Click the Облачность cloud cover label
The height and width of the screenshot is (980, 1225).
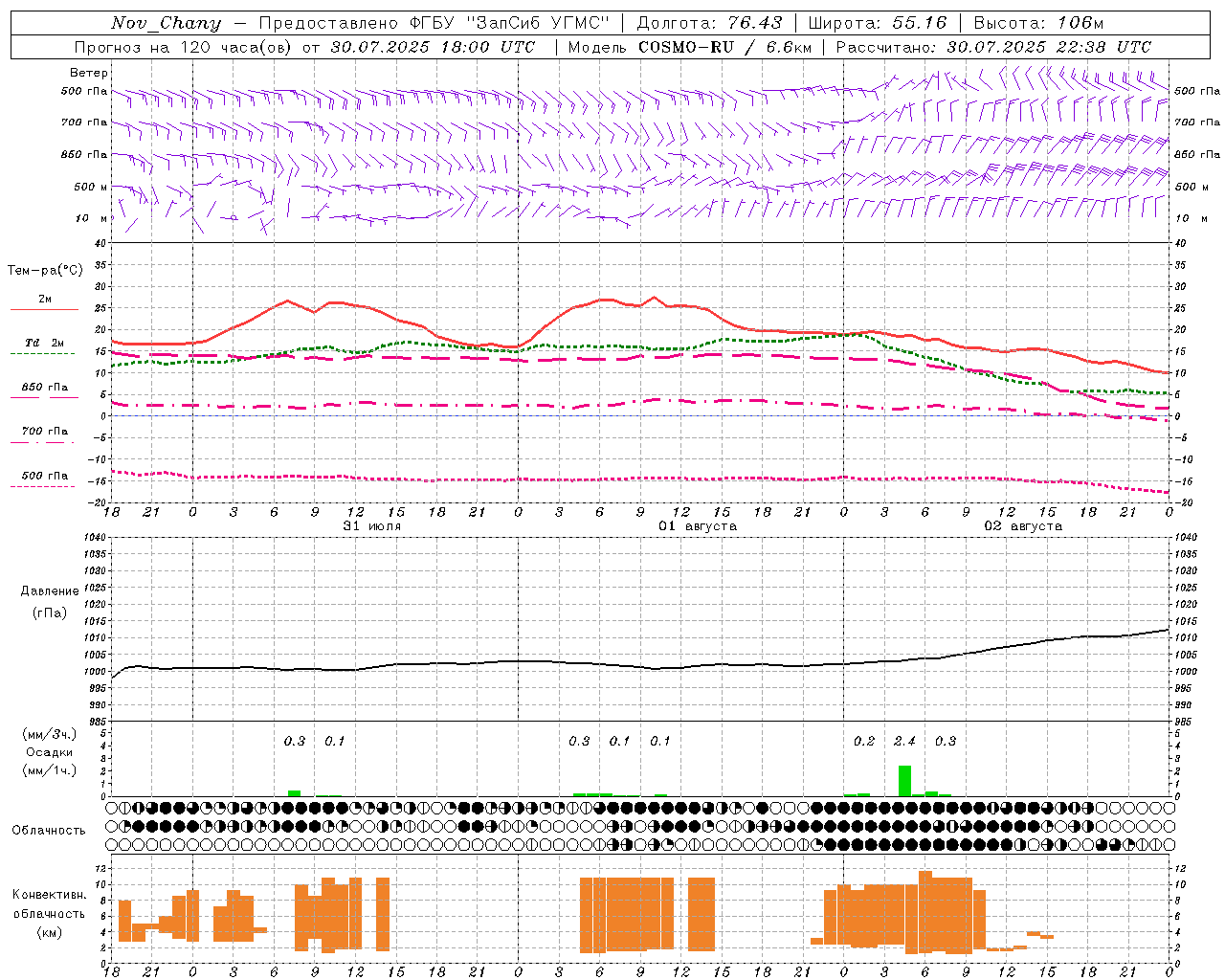[x=49, y=831]
